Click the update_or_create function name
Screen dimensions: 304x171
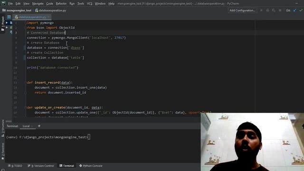(x=50, y=107)
